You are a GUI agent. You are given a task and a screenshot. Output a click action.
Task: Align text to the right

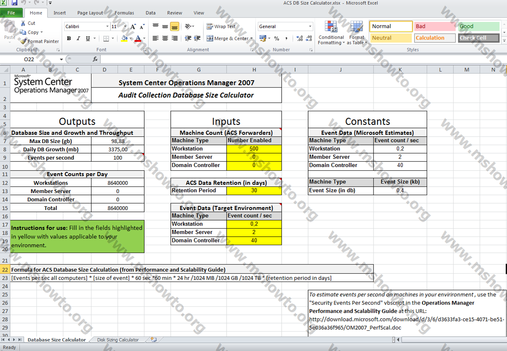(x=175, y=38)
